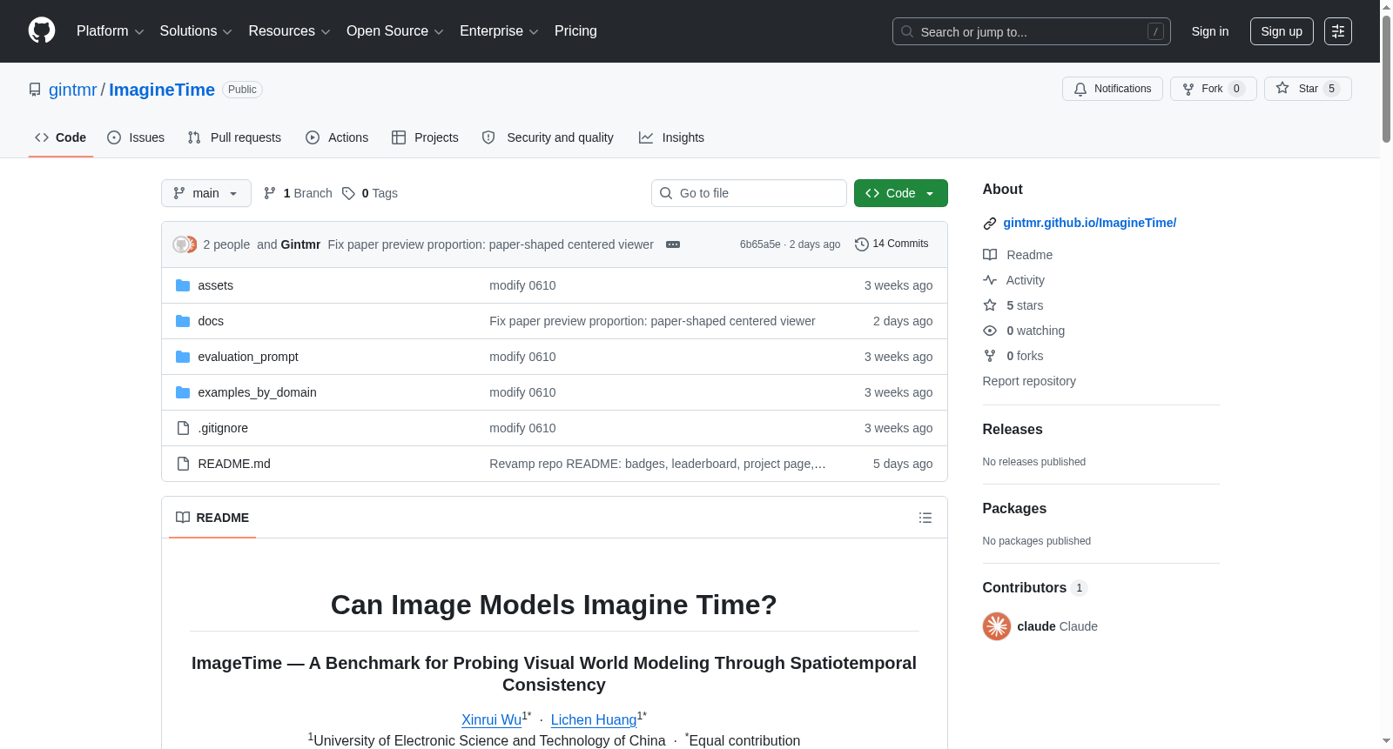Screen dimensions: 1393x749
Task: Open the Contributors heading link
Action: coord(1035,587)
